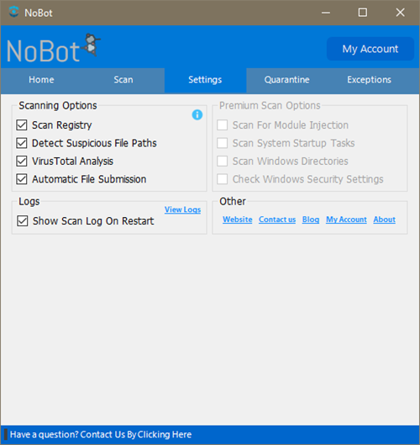Viewport: 420px width, 445px height.
Task: Maximize the NoBot window
Action: click(363, 13)
